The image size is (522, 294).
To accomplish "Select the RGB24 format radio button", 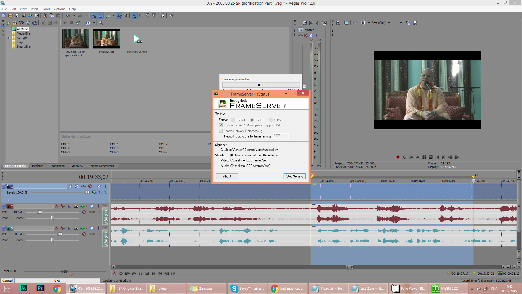I will (233, 120).
